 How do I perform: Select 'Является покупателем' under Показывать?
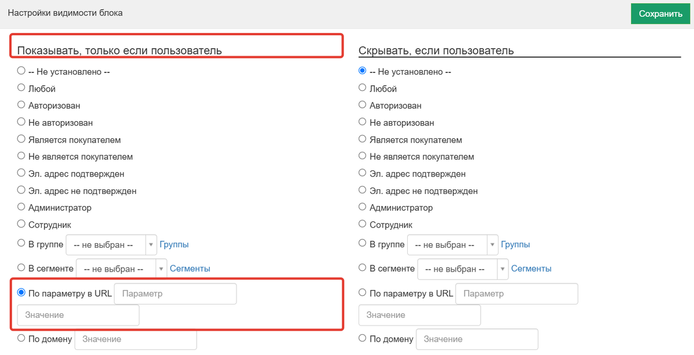[21, 139]
